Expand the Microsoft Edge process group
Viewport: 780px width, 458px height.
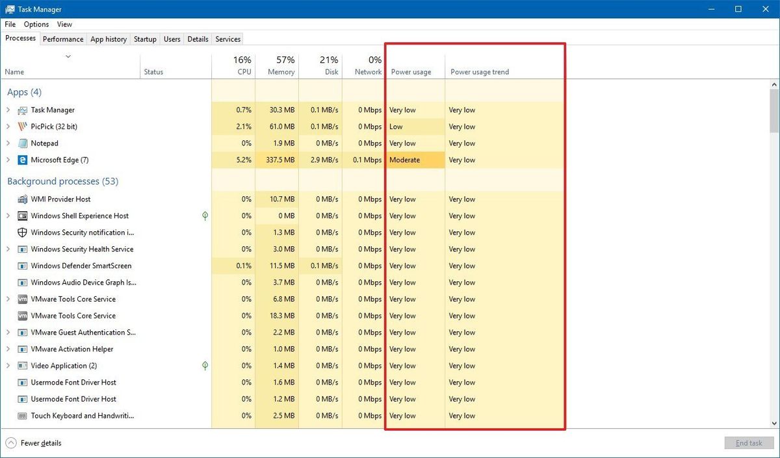point(8,160)
